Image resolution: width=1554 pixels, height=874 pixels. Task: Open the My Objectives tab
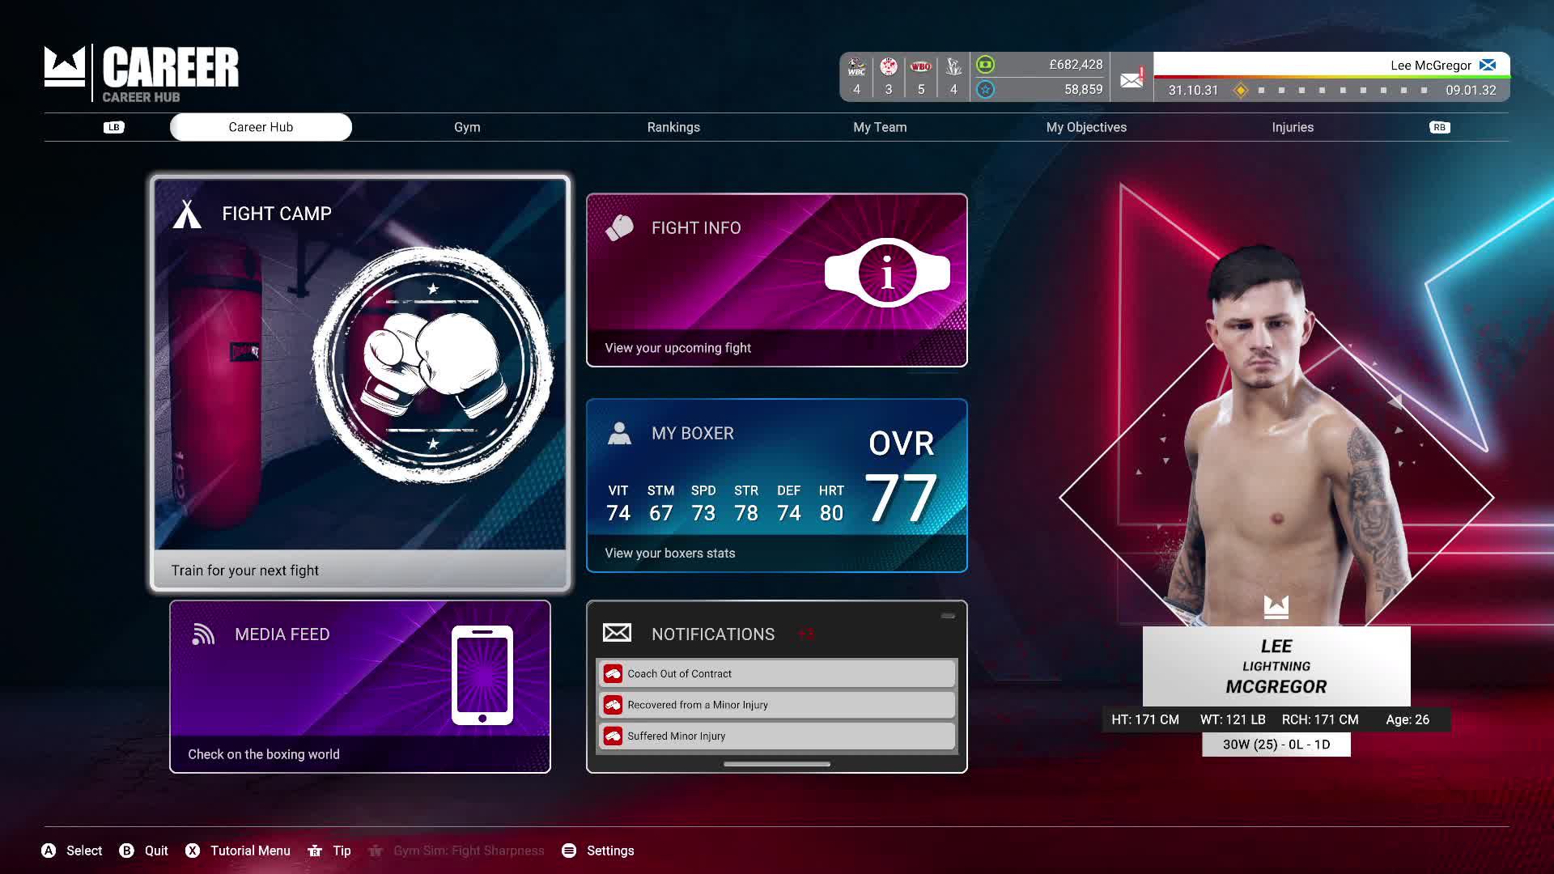pyautogui.click(x=1086, y=127)
